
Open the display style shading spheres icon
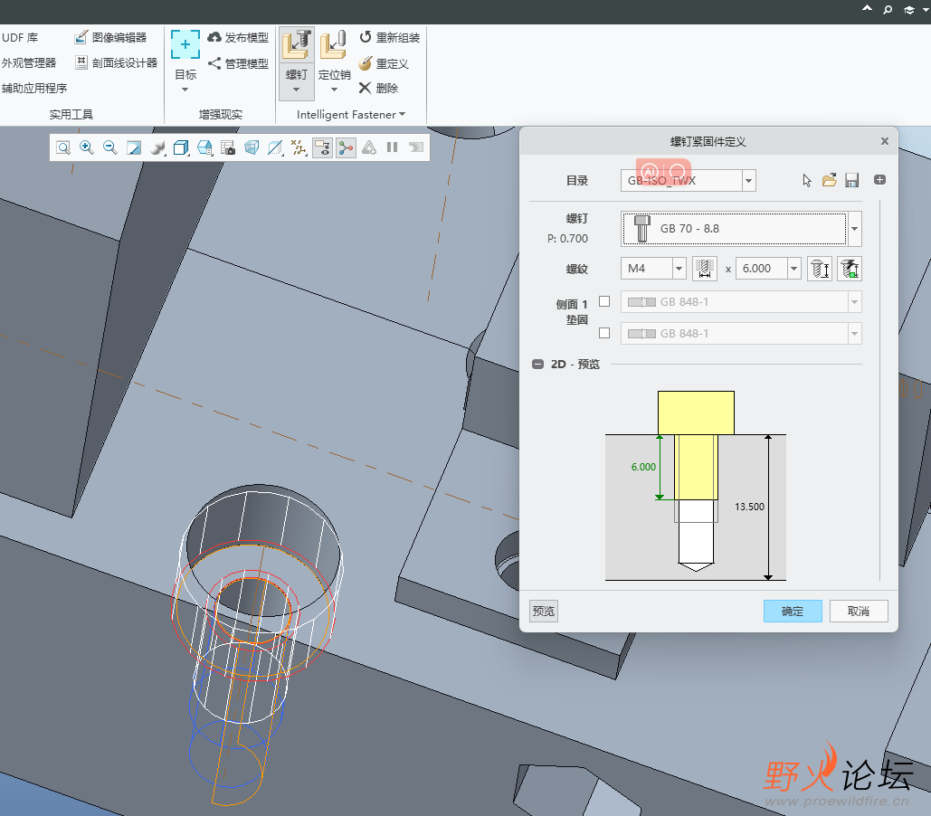pyautogui.click(x=157, y=147)
